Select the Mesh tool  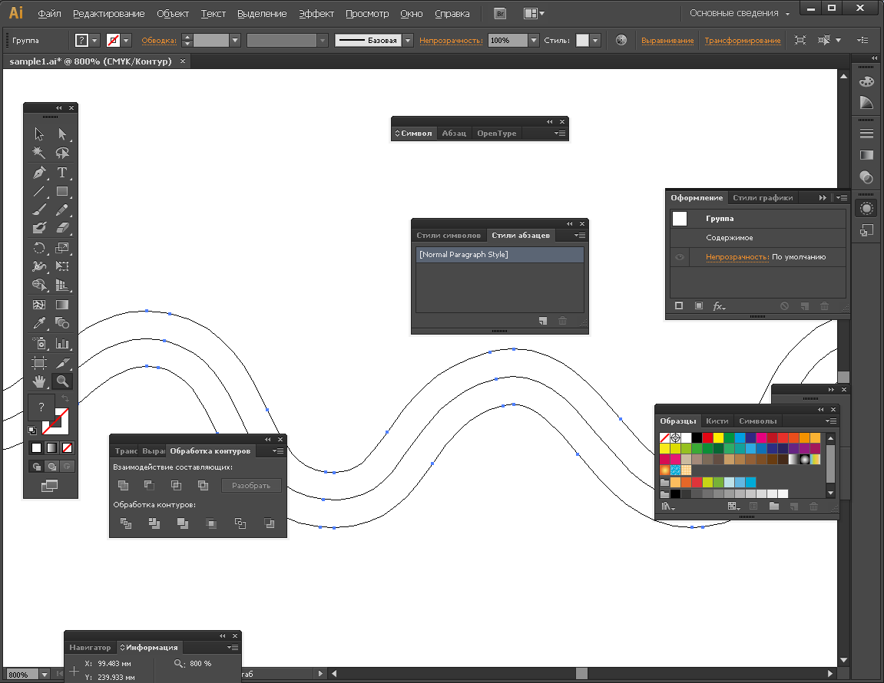pyautogui.click(x=39, y=305)
